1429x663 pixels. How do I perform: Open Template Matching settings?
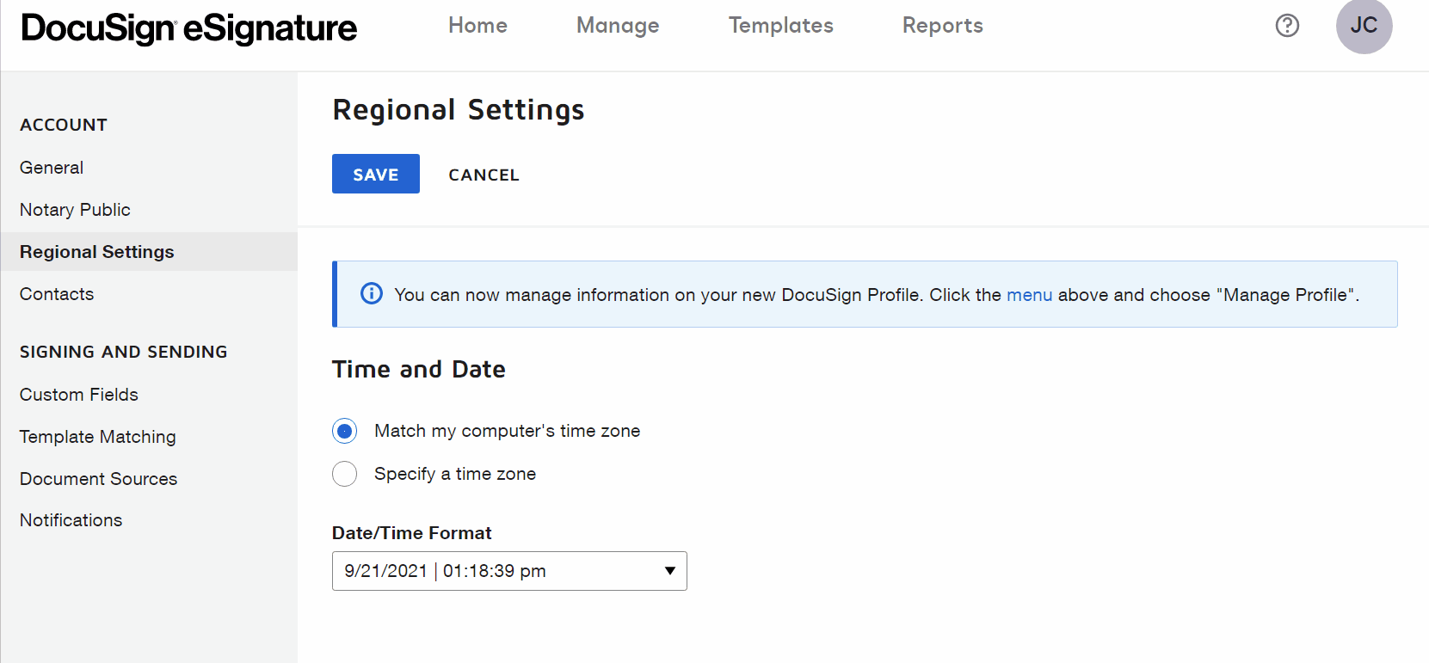pos(98,437)
